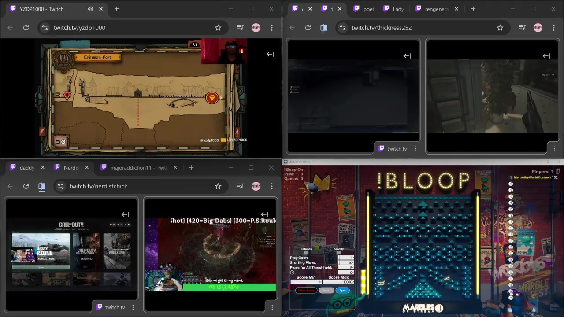The image size is (564, 317).
Task: Open media controls in the YZDP1000 window
Action: (x=240, y=28)
